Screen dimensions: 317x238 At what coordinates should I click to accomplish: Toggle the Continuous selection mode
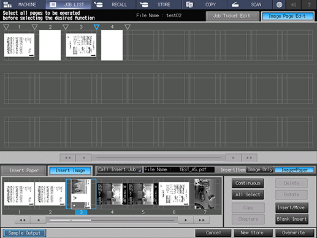[x=248, y=183]
